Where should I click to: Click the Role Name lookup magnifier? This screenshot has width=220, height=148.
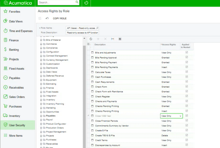pos(97,28)
